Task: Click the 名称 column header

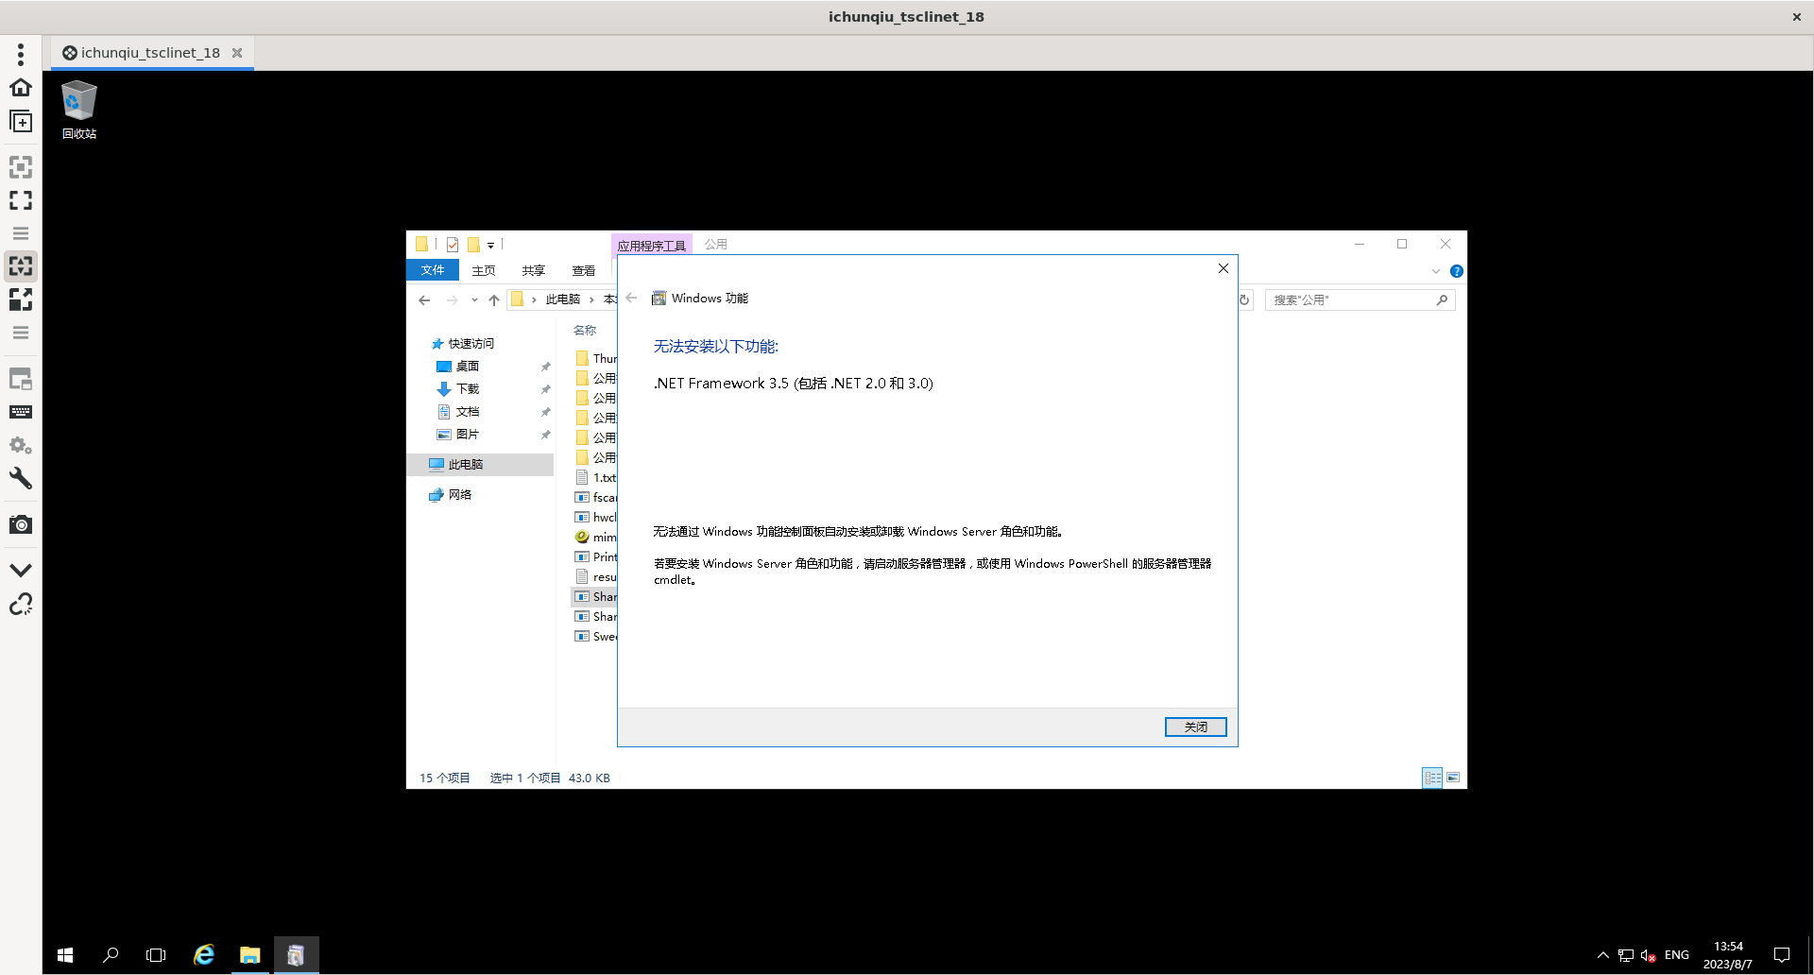Action: [585, 331]
